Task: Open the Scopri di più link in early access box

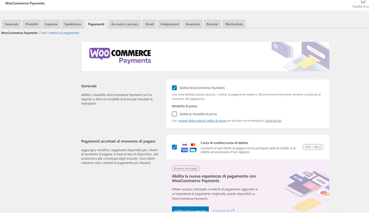Action: (223, 211)
